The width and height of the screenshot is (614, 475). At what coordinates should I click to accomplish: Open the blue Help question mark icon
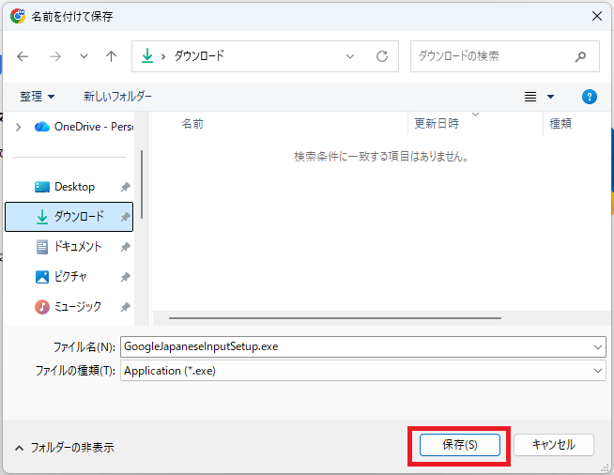[590, 97]
